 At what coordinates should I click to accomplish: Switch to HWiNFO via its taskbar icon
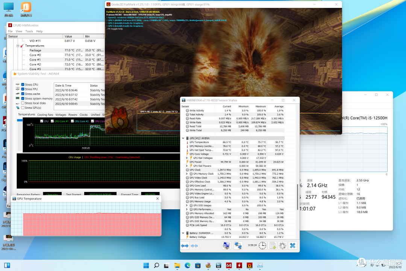[x=218, y=265]
